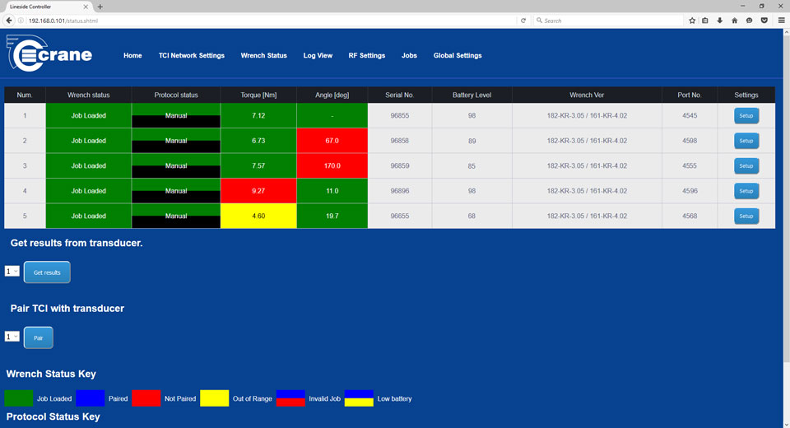Bookmark this page with the star icon
Image resolution: width=790 pixels, height=428 pixels.
pos(692,21)
